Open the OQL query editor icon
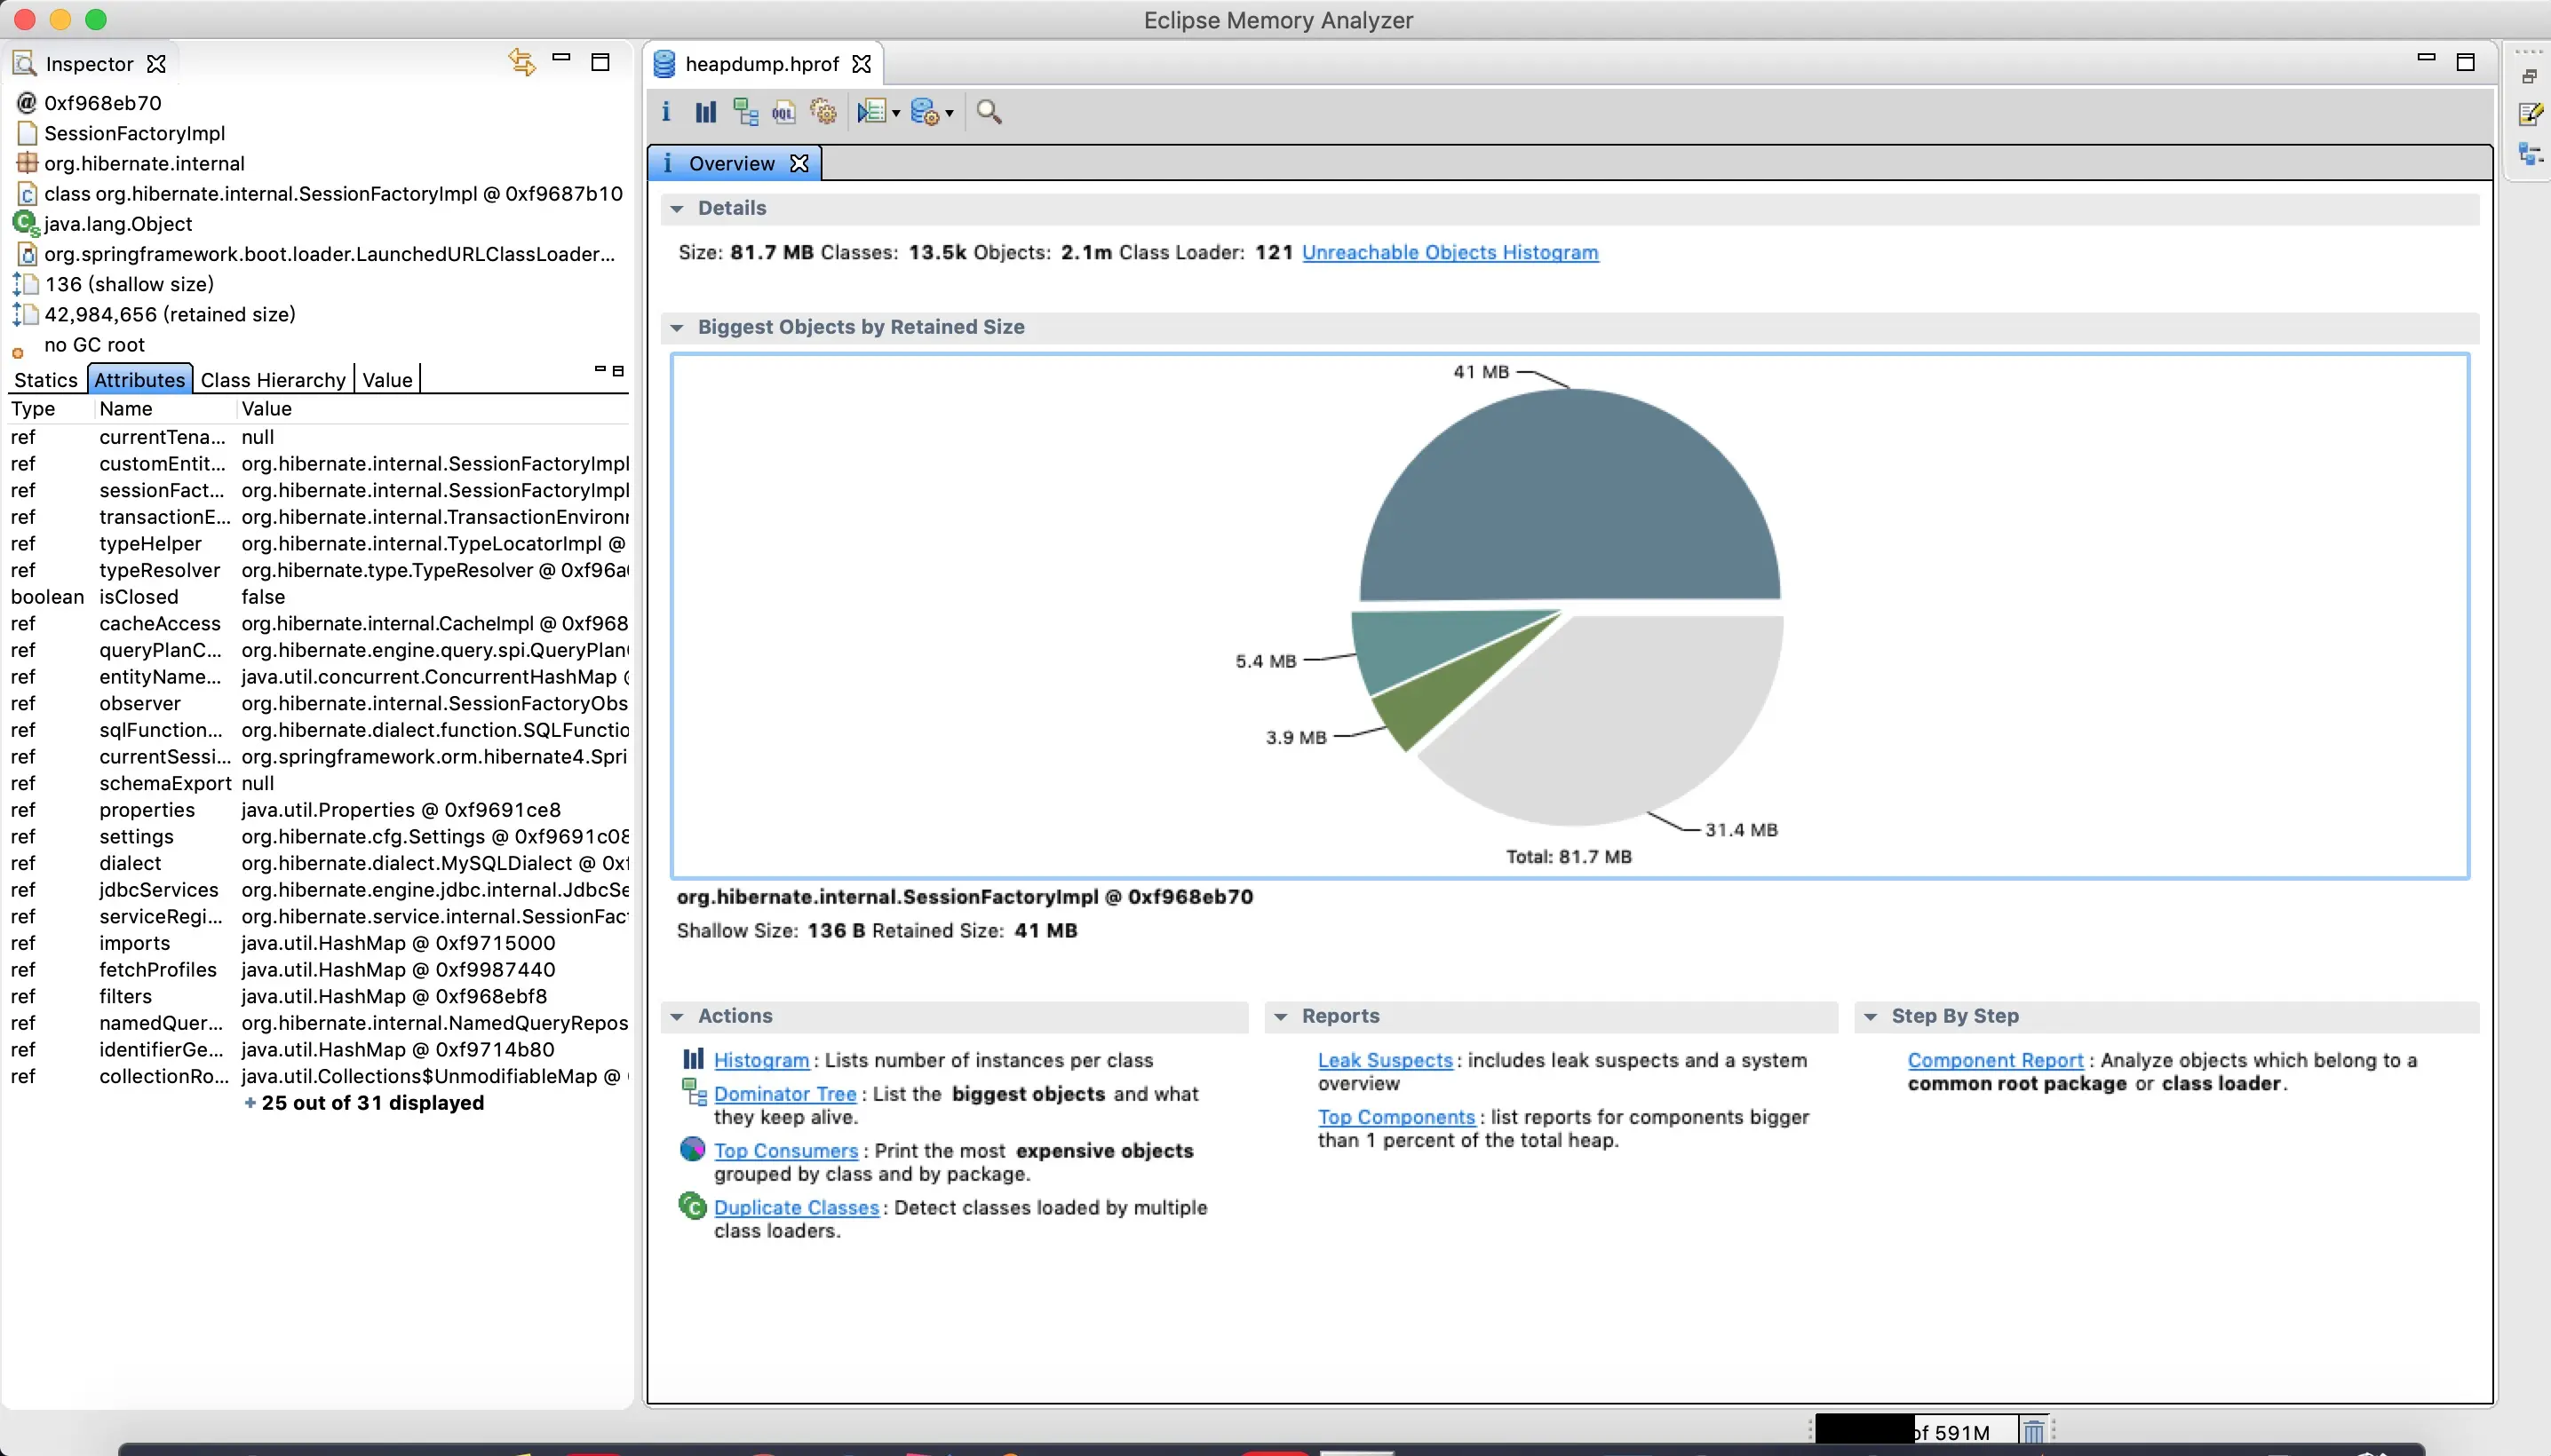This screenshot has width=2551, height=1456. click(x=783, y=112)
